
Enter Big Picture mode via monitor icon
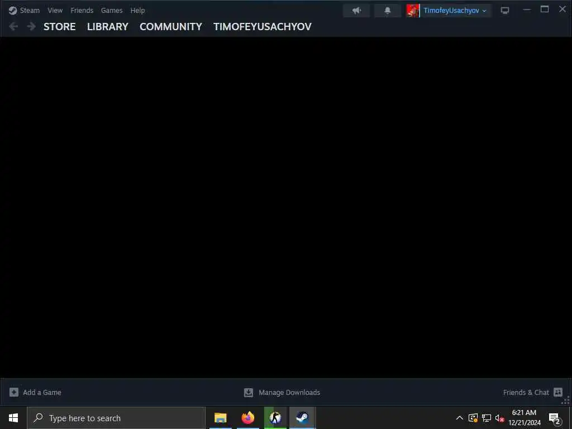click(505, 11)
